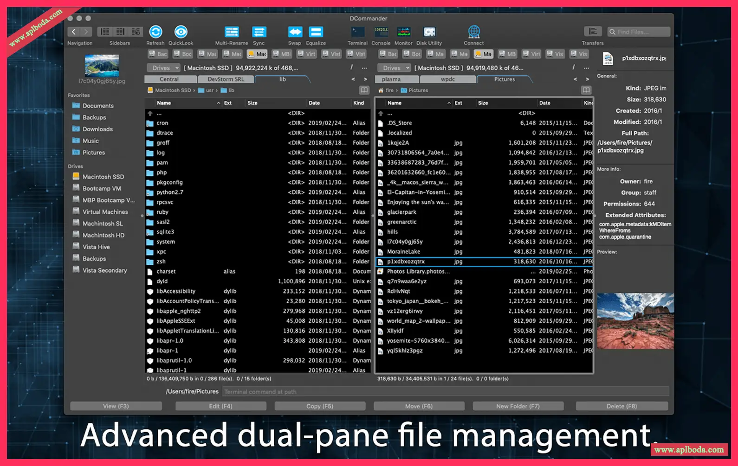Select the MoraineLake file row

tap(485, 252)
